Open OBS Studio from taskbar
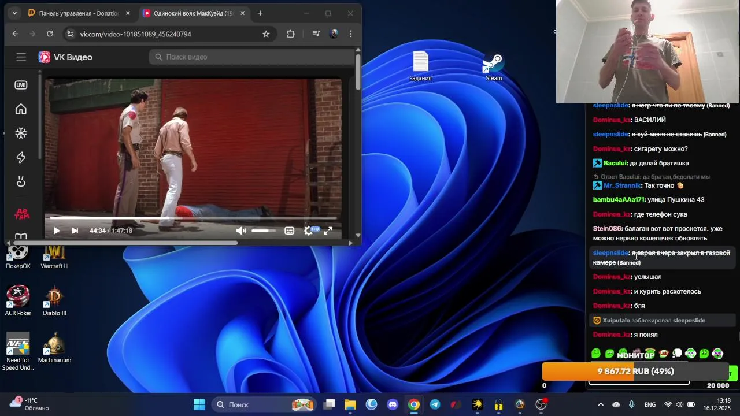740x416 pixels. coord(541,404)
